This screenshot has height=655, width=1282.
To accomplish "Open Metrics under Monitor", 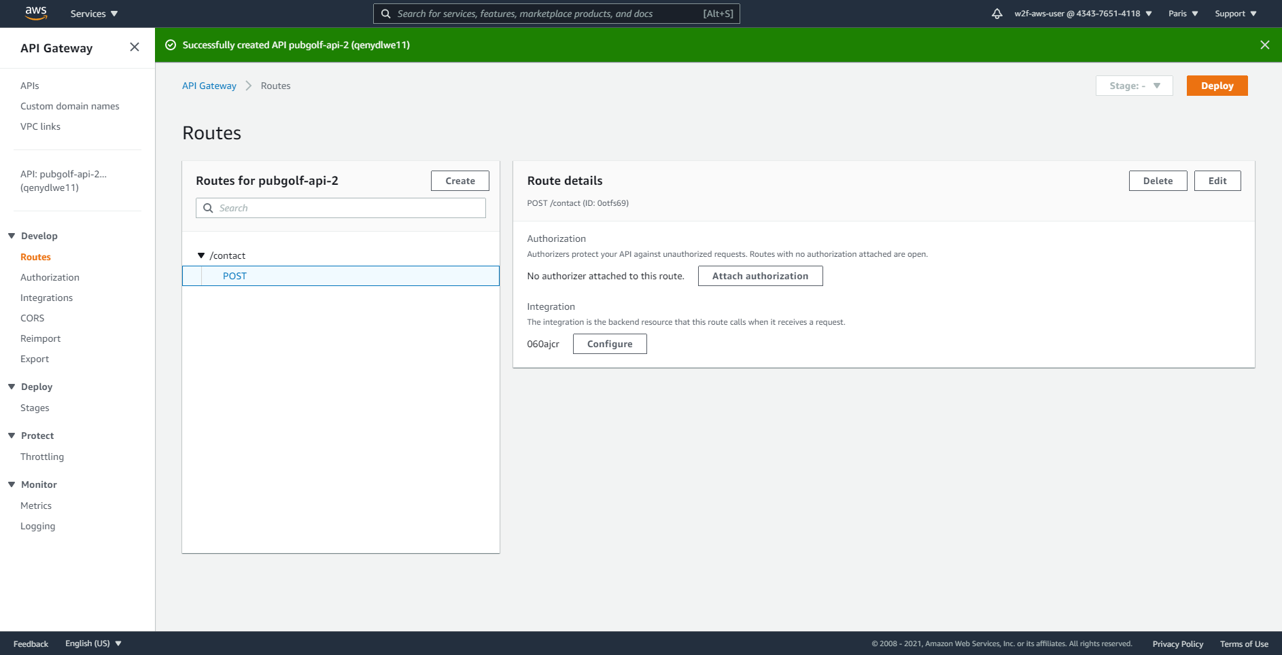I will pyautogui.click(x=36, y=506).
